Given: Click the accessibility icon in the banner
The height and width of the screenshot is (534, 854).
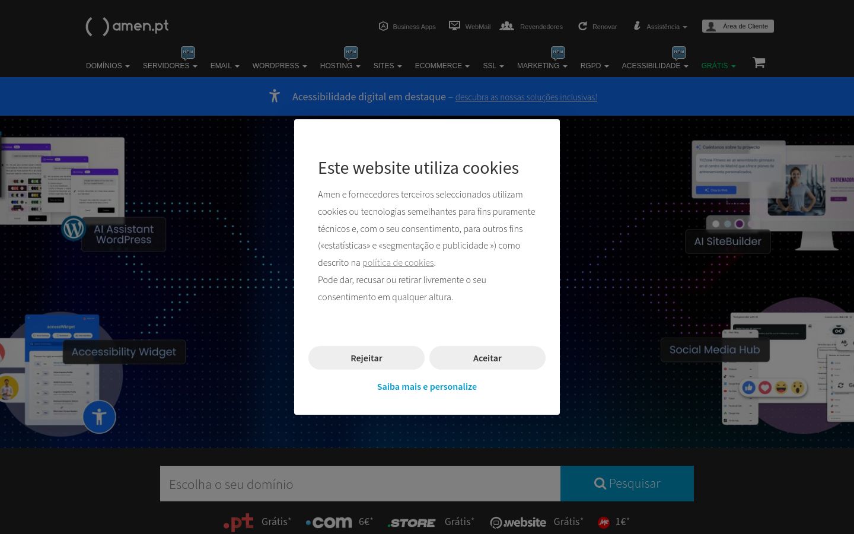Looking at the screenshot, I should click(x=274, y=96).
